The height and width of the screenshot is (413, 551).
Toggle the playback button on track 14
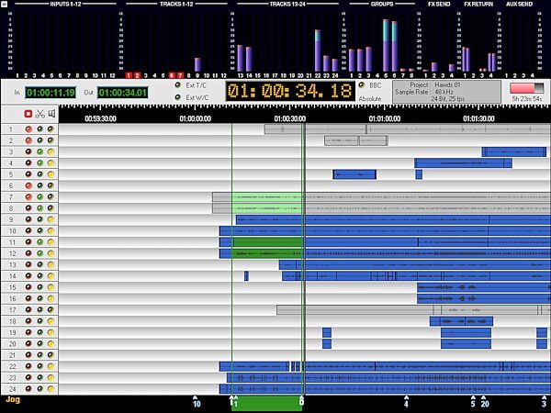click(x=51, y=276)
